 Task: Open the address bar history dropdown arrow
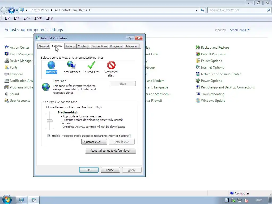(x=196, y=10)
